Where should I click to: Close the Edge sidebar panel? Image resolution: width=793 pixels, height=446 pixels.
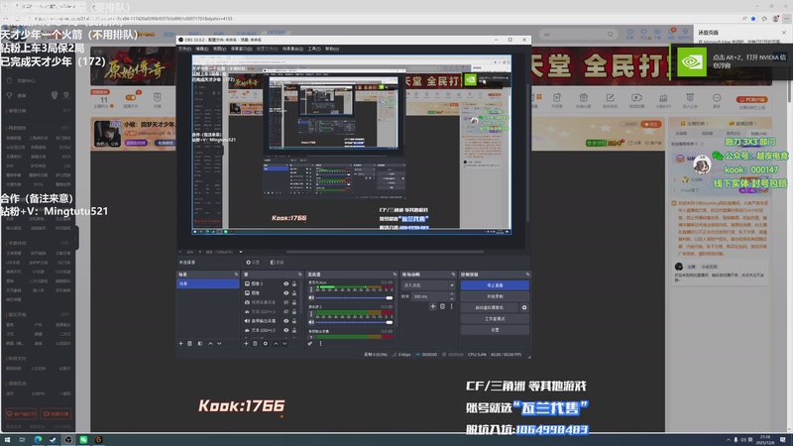coord(783,33)
